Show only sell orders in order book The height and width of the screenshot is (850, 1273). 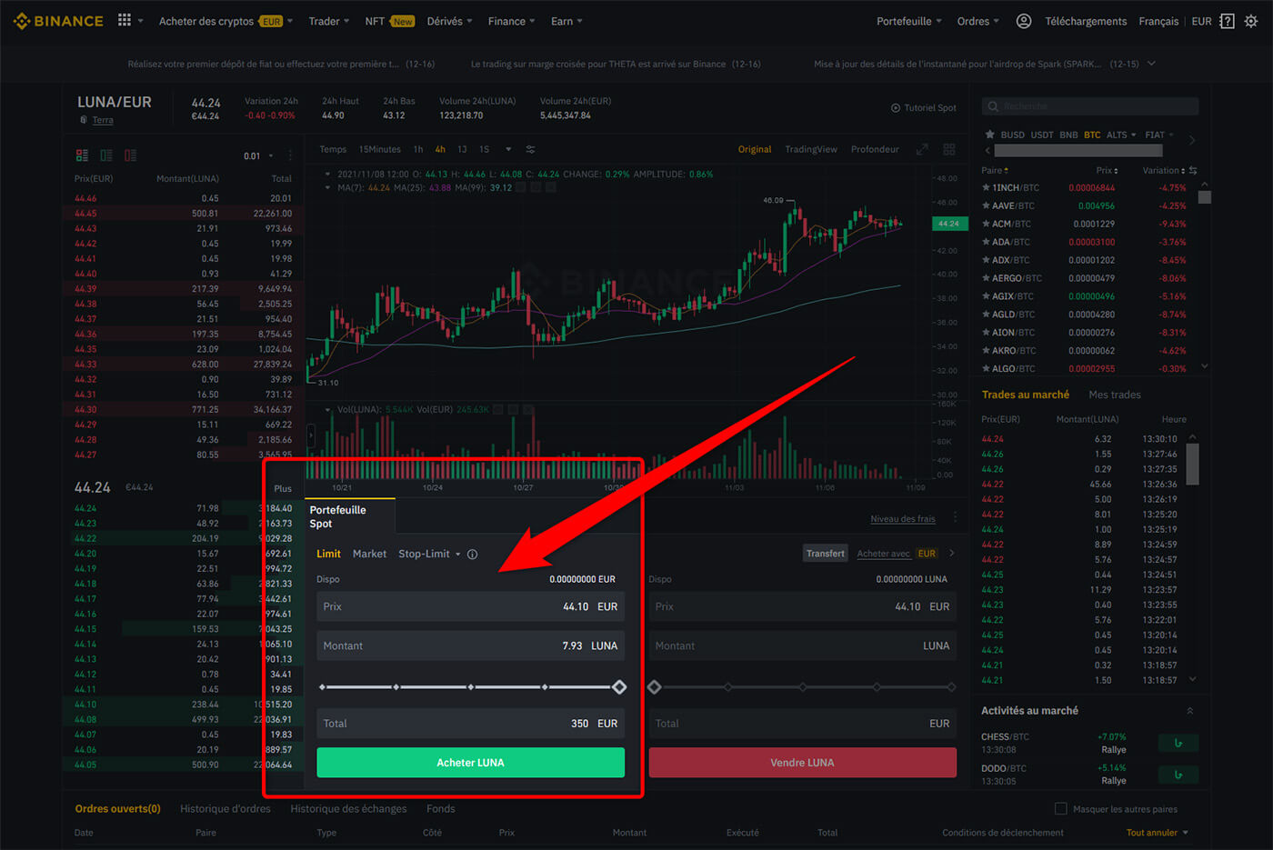pos(130,155)
